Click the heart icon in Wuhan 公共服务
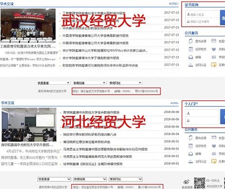 [214, 49]
